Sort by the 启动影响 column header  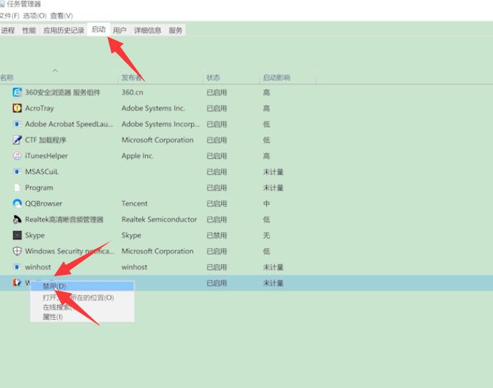click(276, 77)
